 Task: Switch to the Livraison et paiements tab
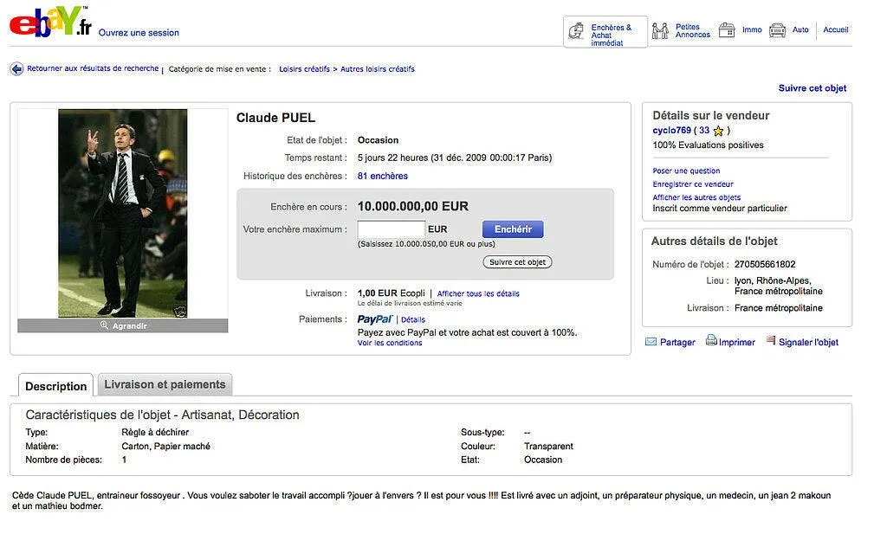(165, 384)
